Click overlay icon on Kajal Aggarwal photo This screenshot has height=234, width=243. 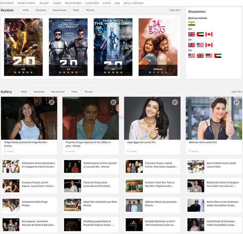[175, 102]
